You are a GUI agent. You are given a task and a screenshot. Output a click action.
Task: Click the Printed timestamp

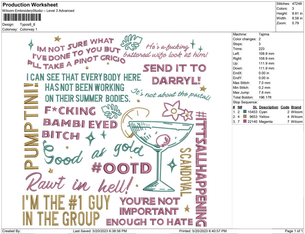[203, 231]
